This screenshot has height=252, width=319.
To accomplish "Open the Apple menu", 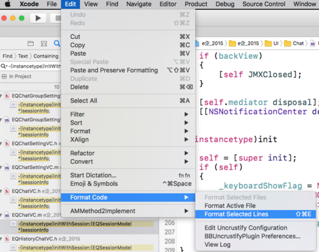I will click(x=8, y=4).
